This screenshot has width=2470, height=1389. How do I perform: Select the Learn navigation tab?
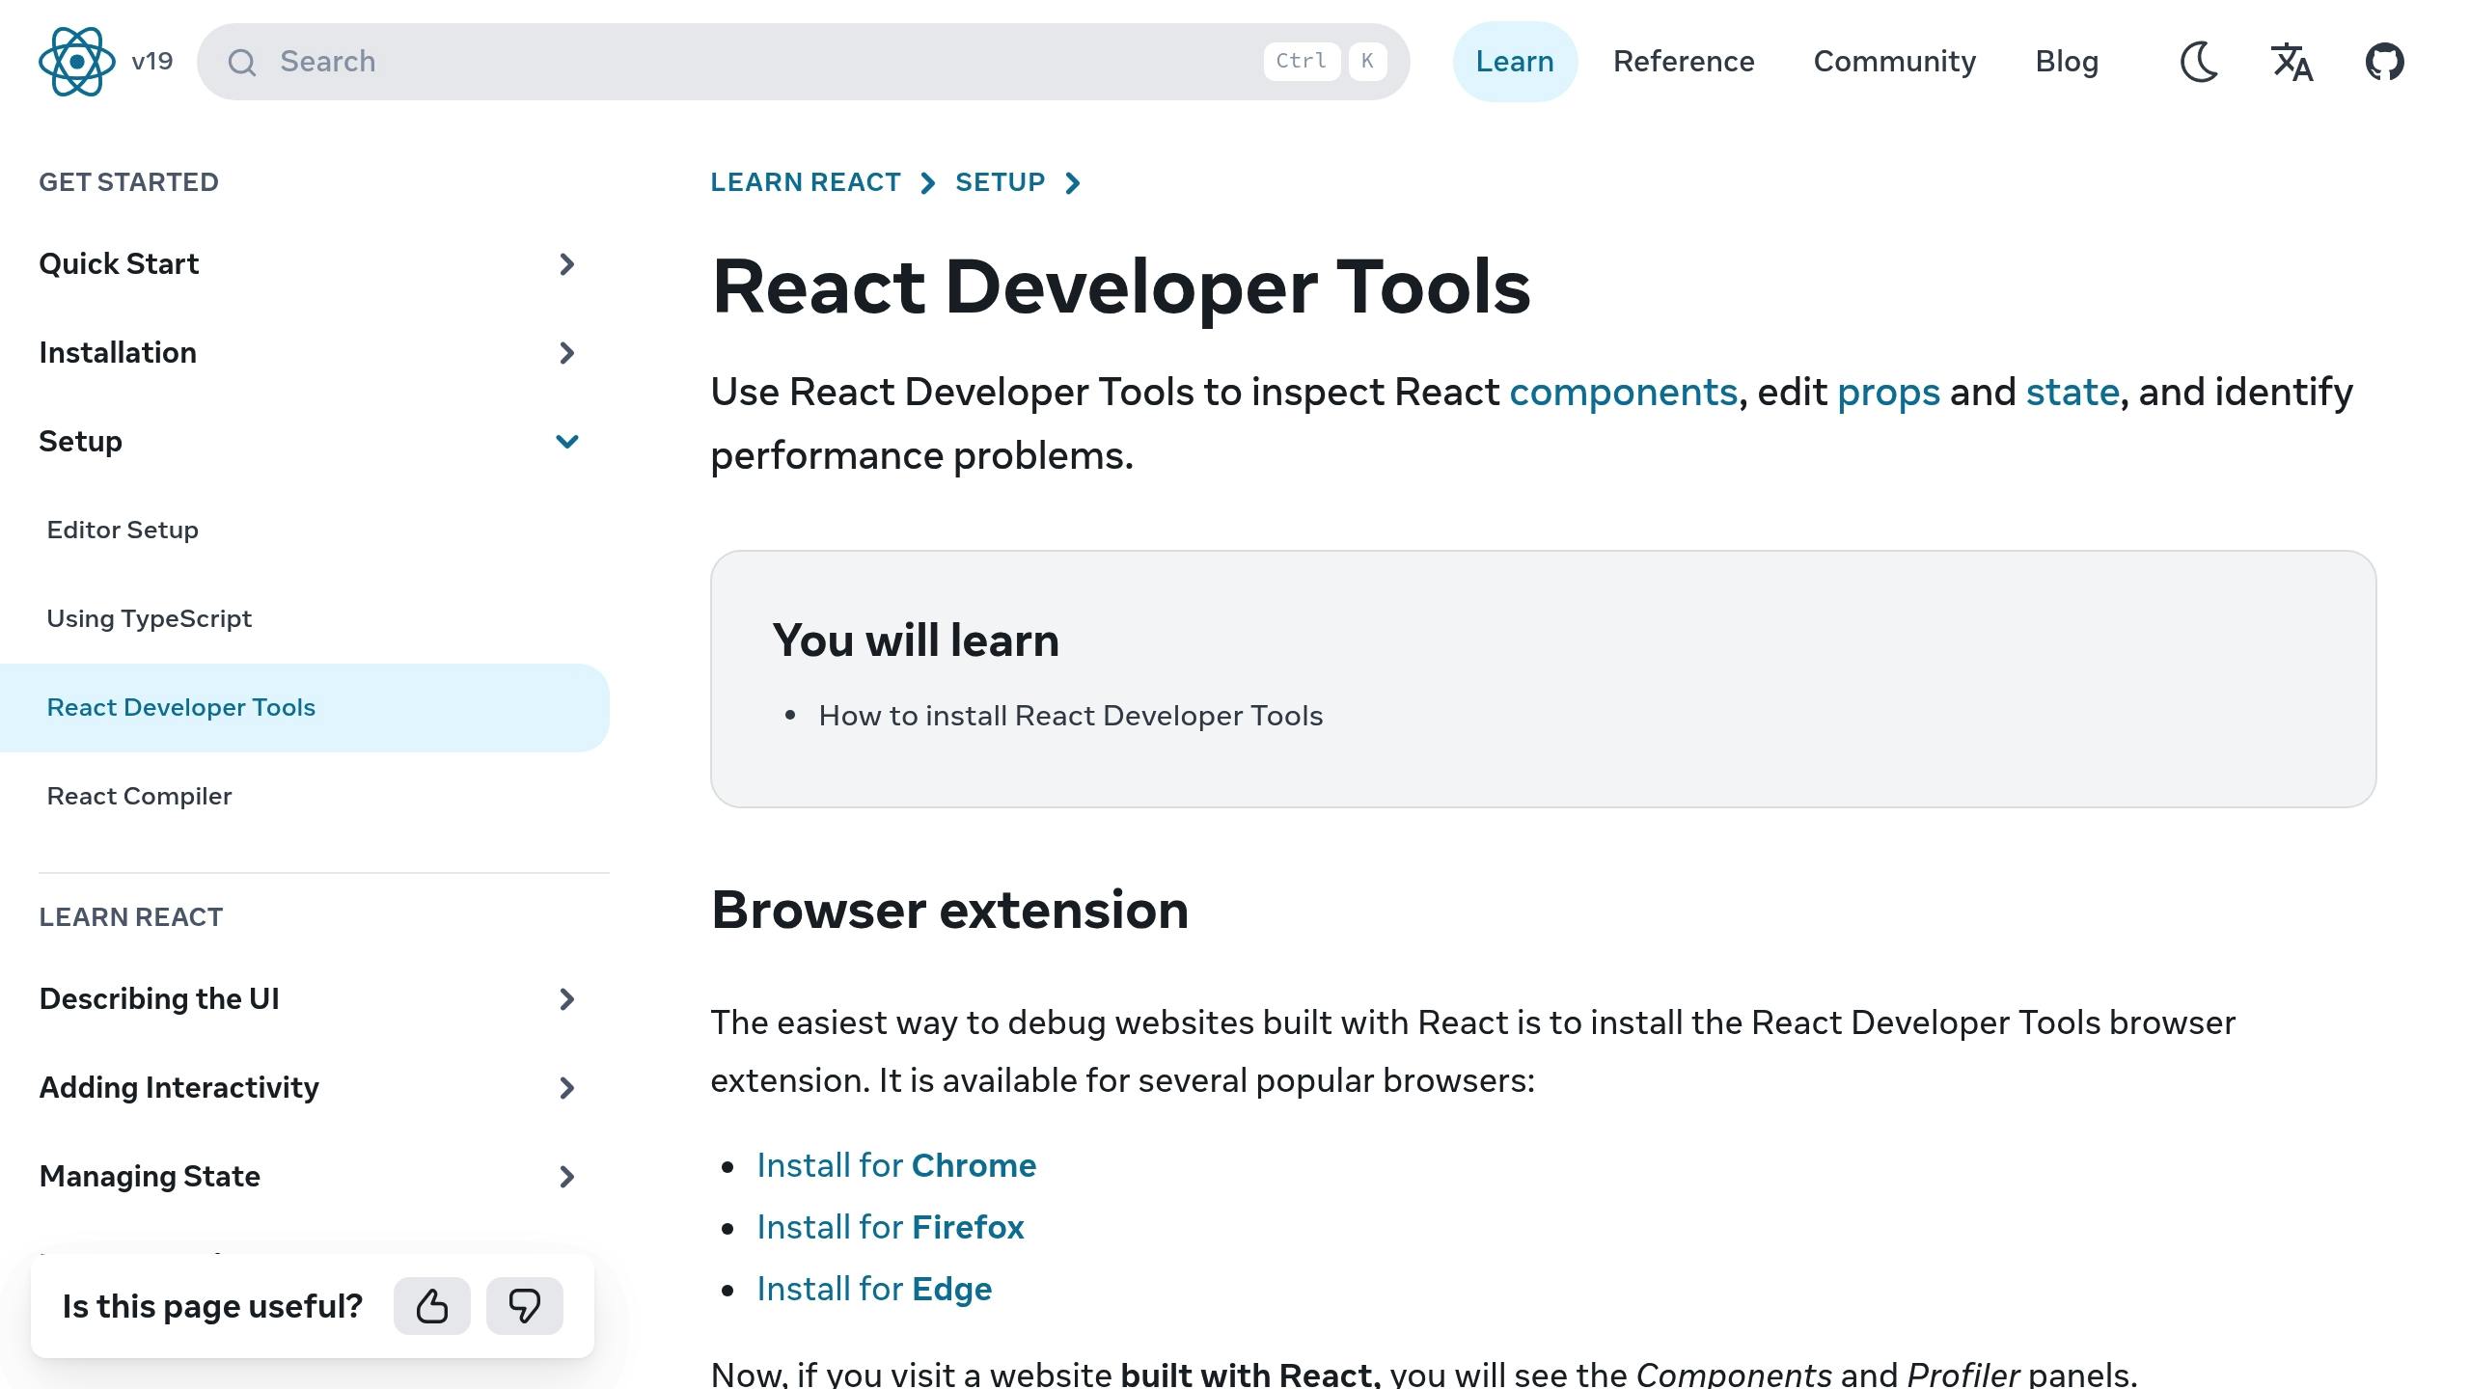point(1513,61)
